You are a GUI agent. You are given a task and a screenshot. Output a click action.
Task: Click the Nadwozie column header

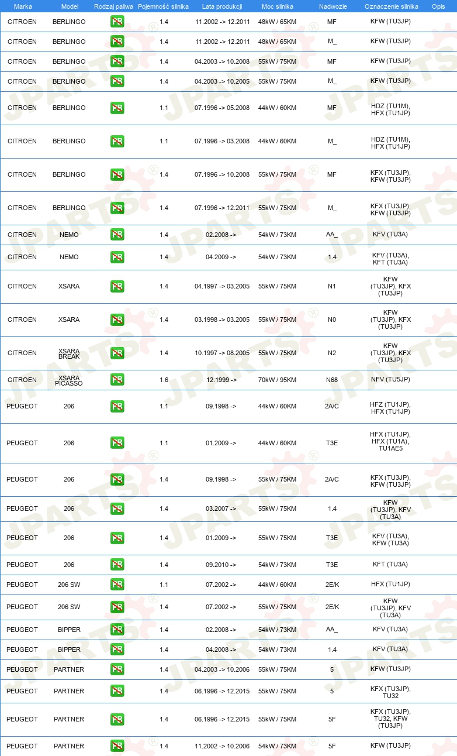332,6
